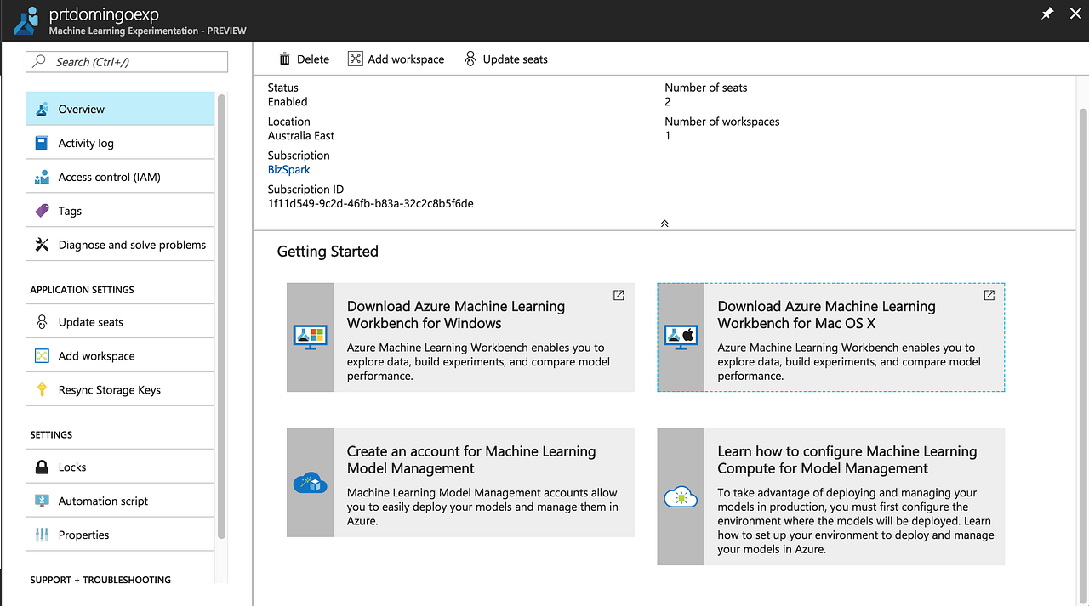
Task: Select the Locks icon under Settings
Action: pyautogui.click(x=41, y=466)
